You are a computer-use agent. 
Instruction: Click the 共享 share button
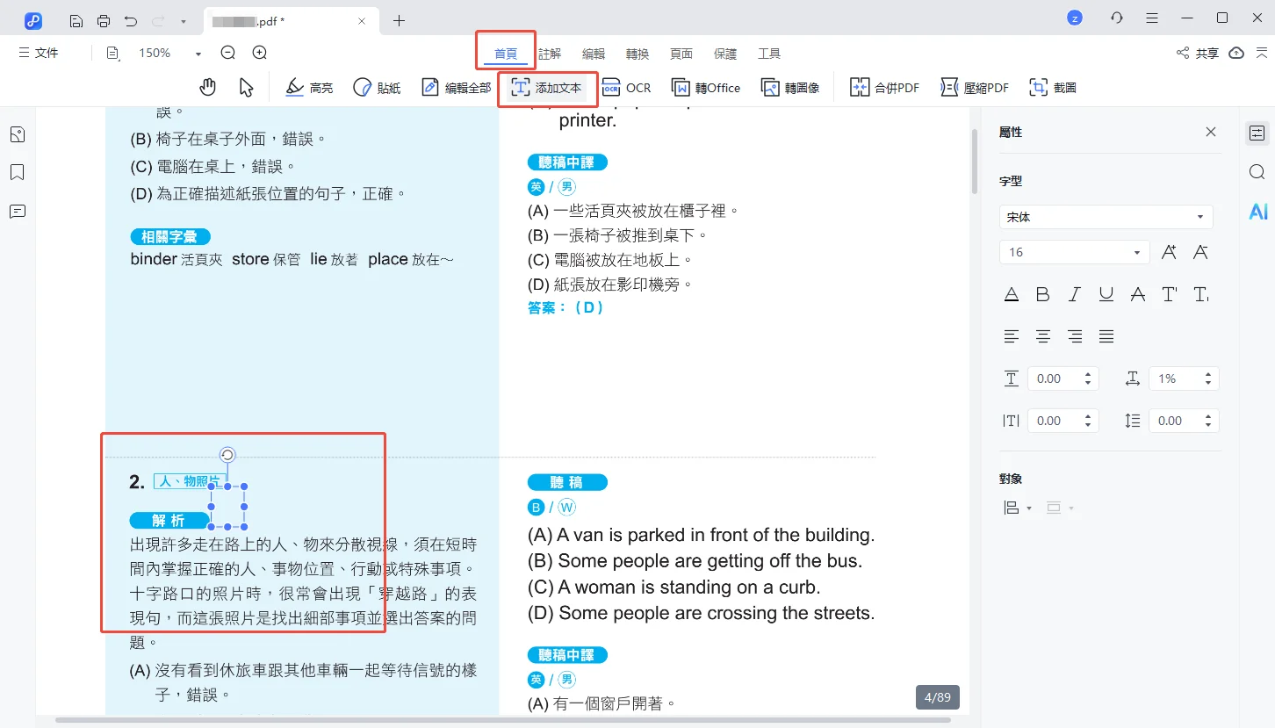pyautogui.click(x=1198, y=54)
